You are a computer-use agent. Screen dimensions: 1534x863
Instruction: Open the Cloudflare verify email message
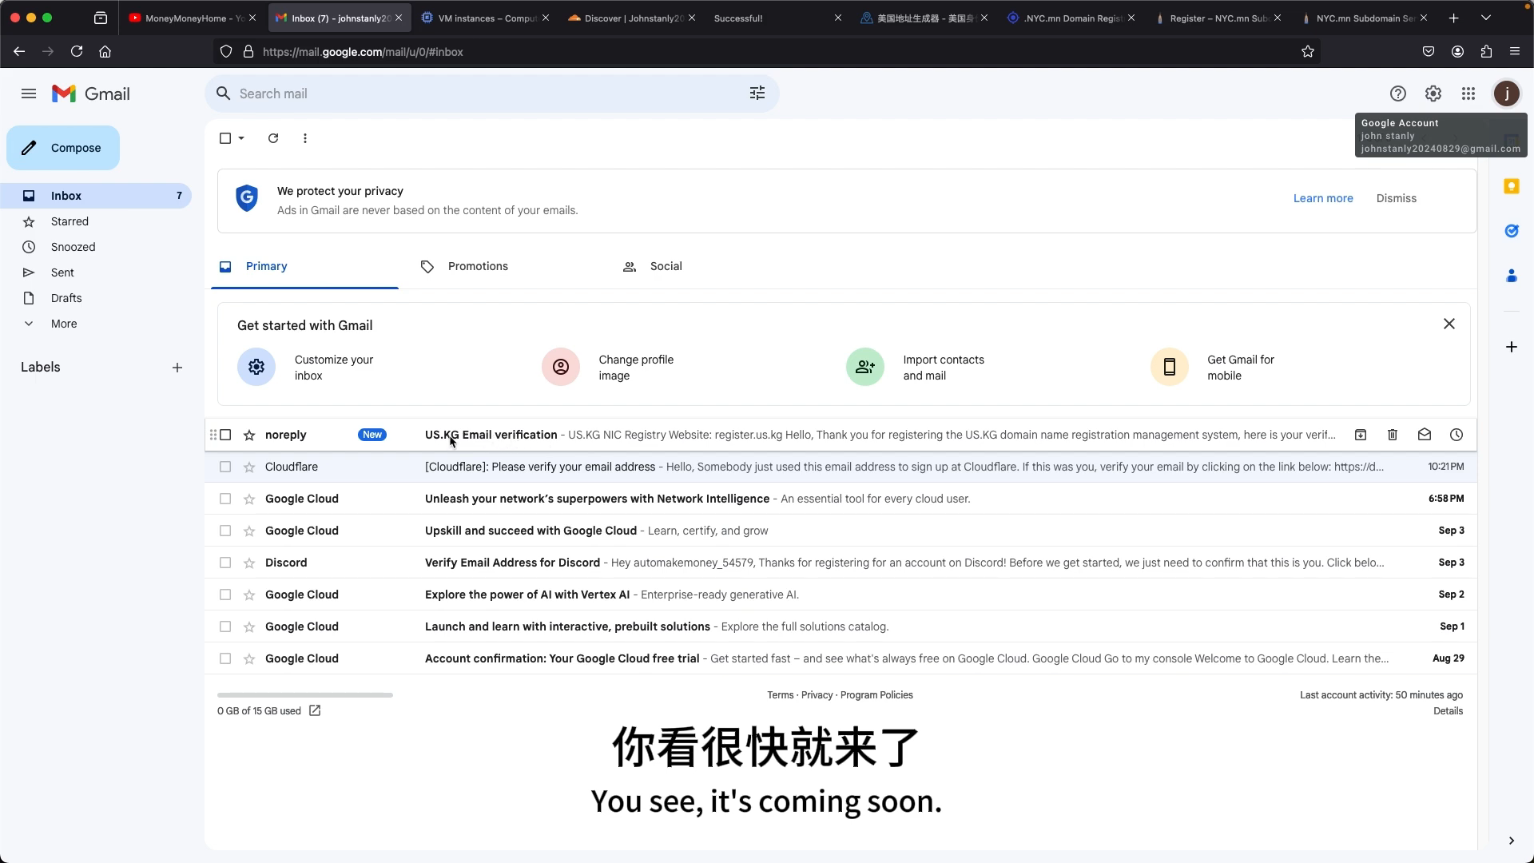(x=841, y=467)
